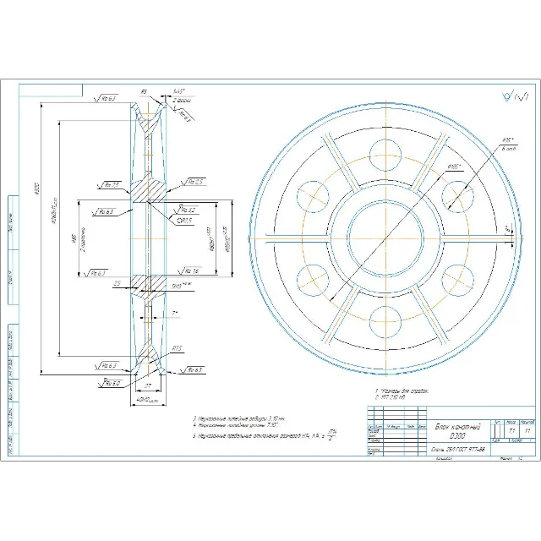The width and height of the screenshot is (541, 541).
Task: Select the 'ø185*' diameter label on front view
Action: coord(454,167)
